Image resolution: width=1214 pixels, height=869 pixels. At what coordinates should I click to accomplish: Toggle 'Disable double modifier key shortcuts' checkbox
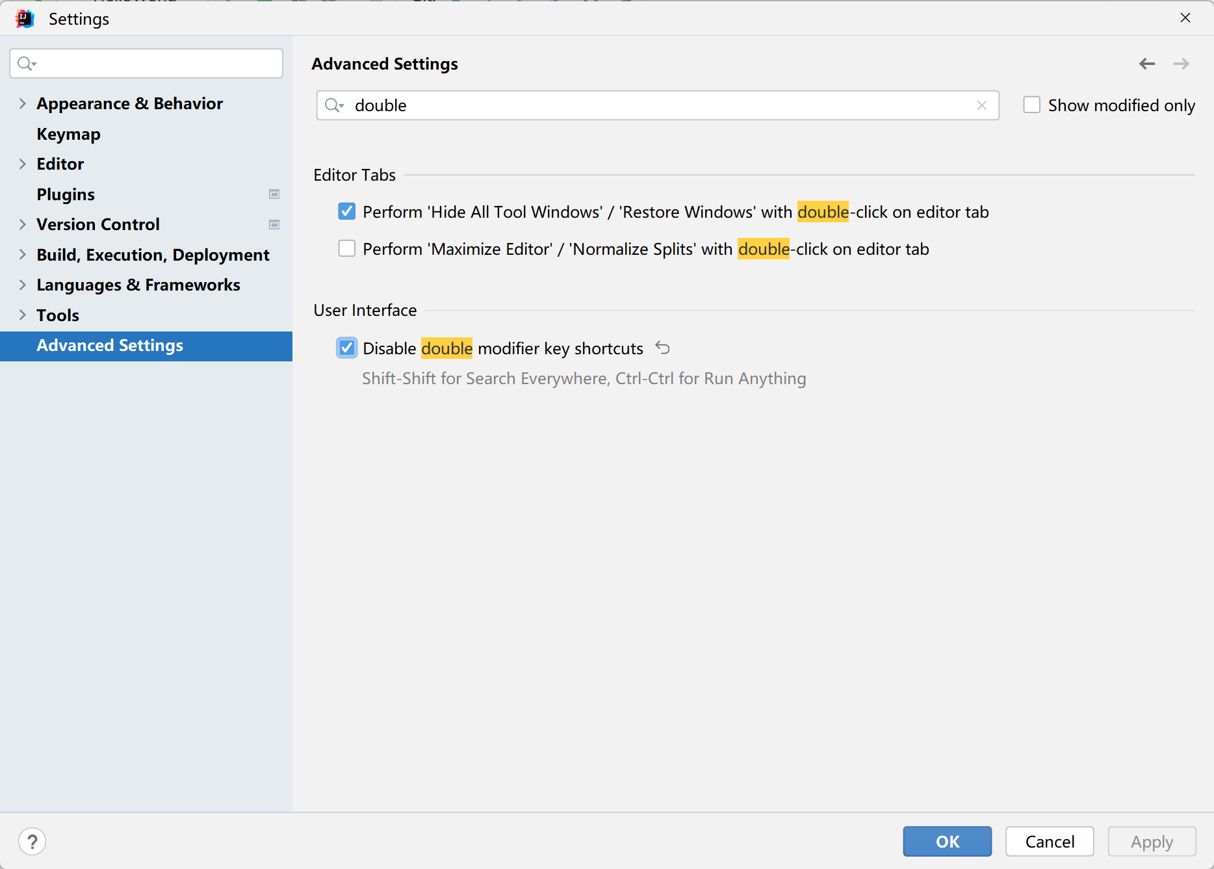tap(347, 348)
